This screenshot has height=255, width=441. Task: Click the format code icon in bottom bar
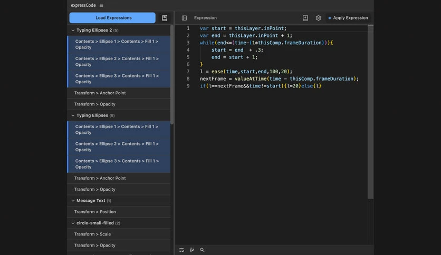[192, 250]
